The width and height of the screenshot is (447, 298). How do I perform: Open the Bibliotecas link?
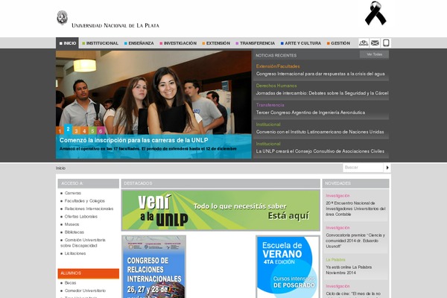[74, 232]
